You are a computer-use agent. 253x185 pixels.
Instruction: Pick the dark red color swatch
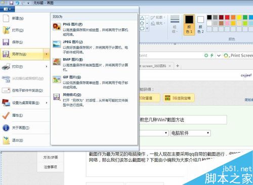(x=221, y=17)
